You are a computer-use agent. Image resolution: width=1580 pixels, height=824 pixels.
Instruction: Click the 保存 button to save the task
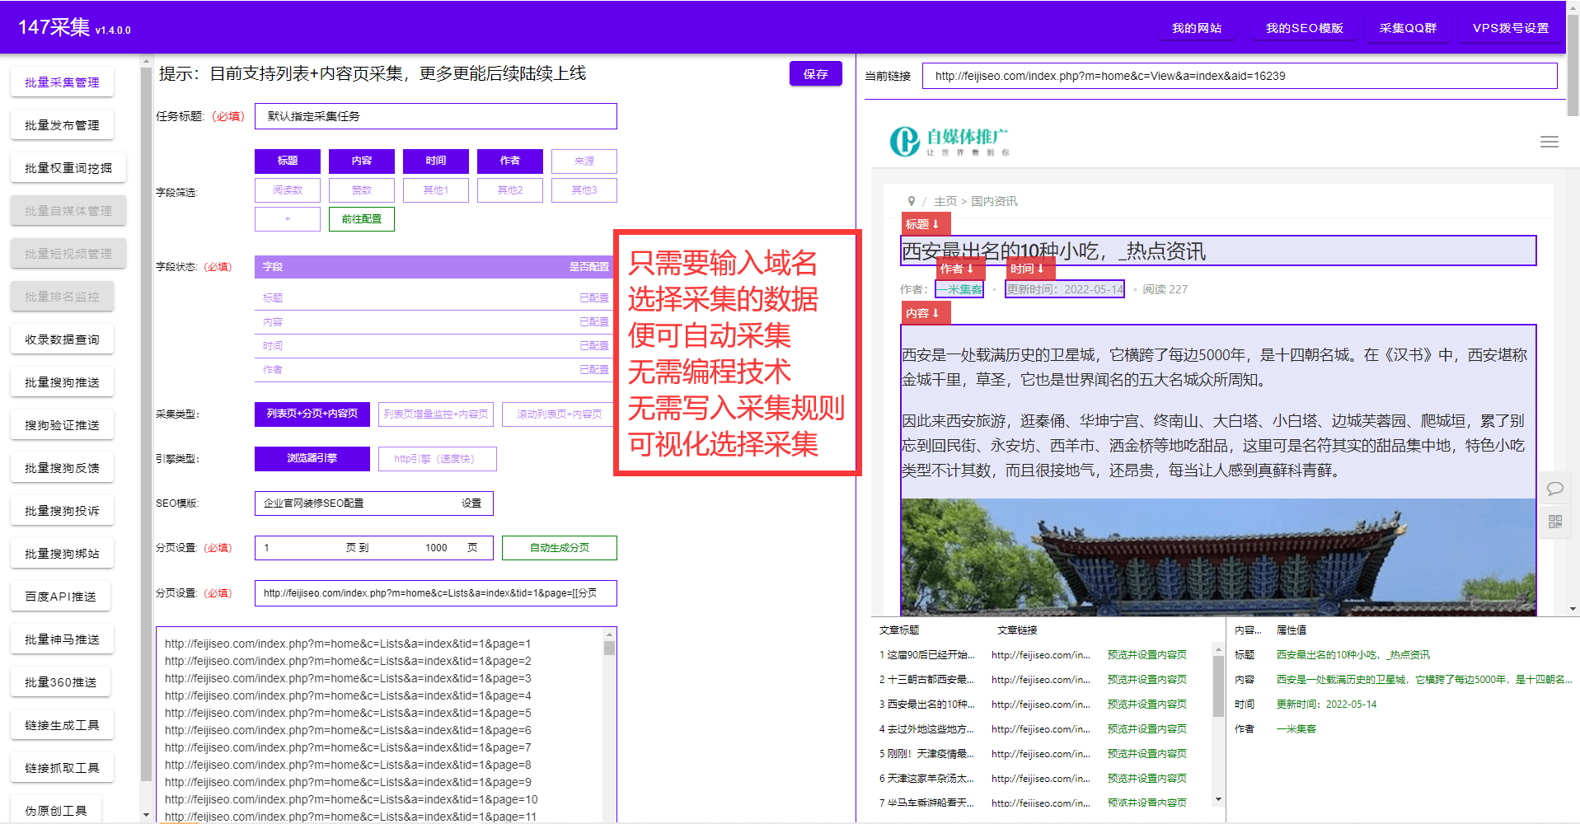pyautogui.click(x=815, y=73)
